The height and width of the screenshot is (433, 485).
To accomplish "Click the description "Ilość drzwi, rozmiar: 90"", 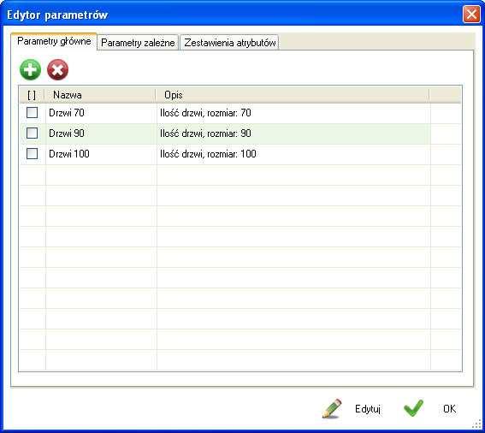I will pos(205,133).
